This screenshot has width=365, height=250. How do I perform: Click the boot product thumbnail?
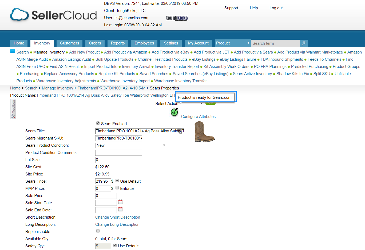point(204,131)
